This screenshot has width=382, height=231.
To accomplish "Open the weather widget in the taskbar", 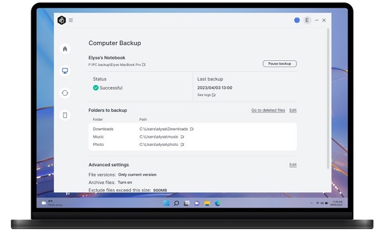I will coord(52,203).
